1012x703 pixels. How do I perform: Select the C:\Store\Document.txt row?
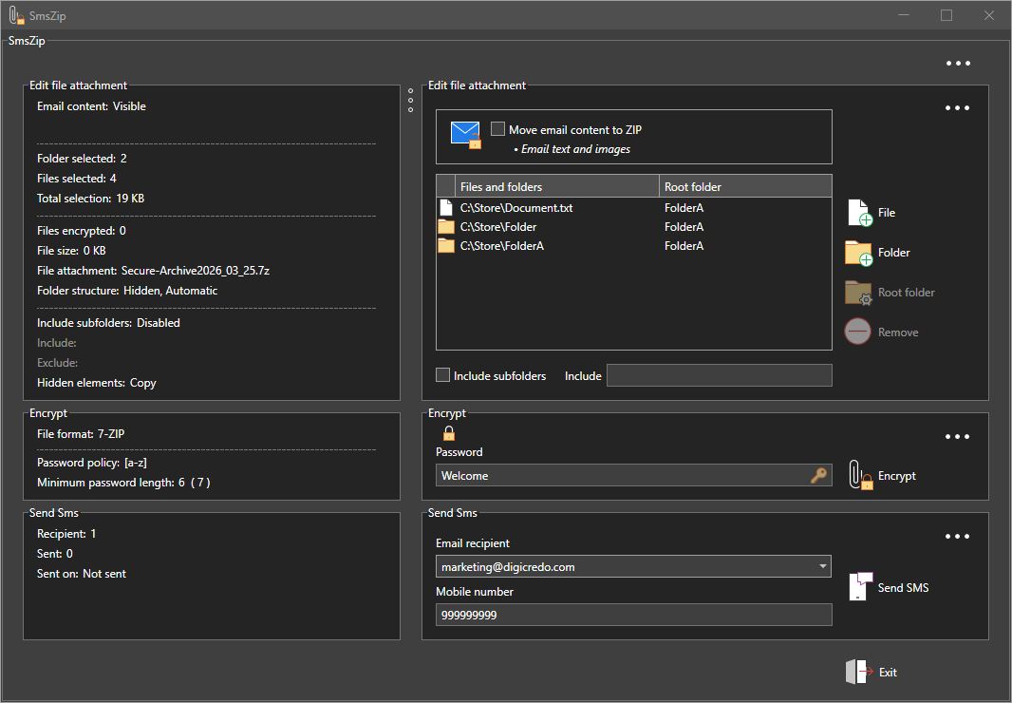(516, 208)
